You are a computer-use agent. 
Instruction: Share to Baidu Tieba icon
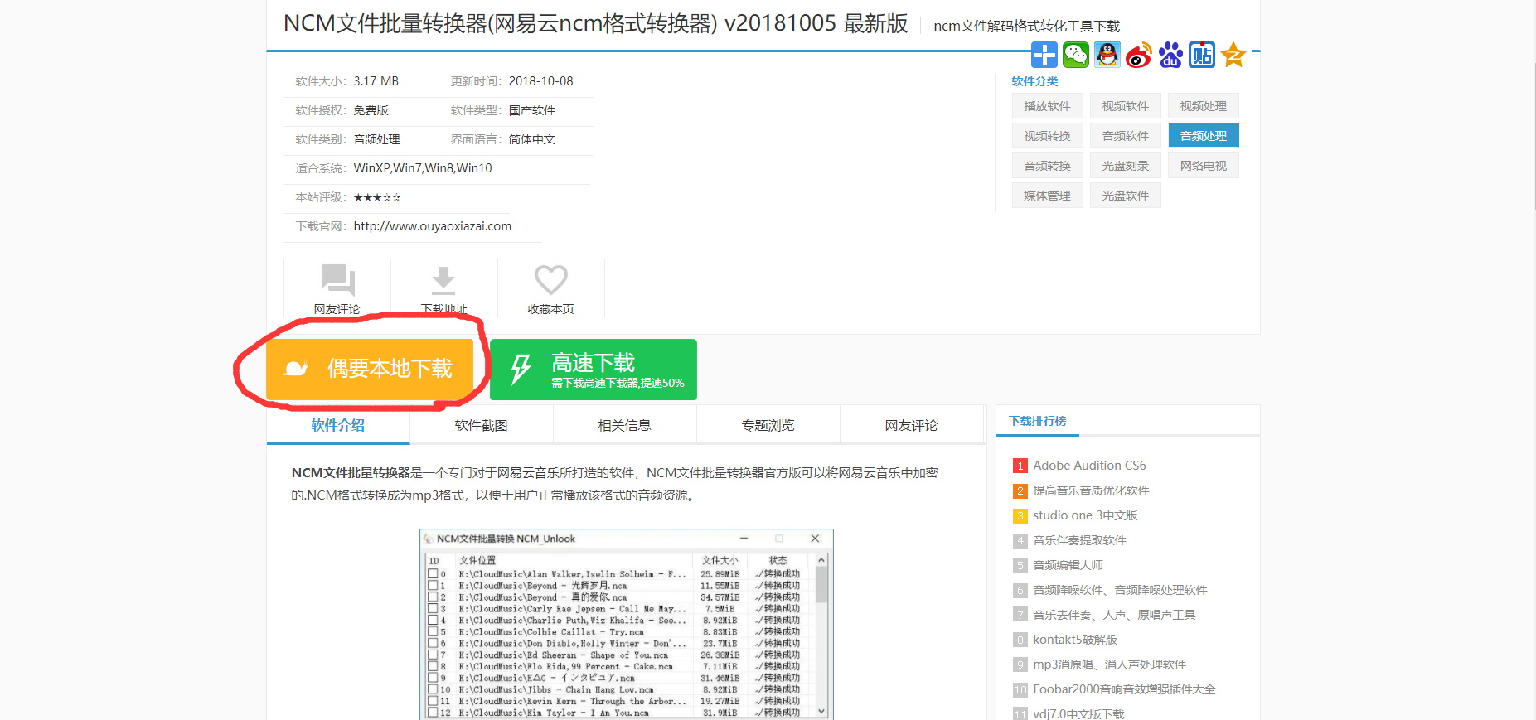[1202, 55]
